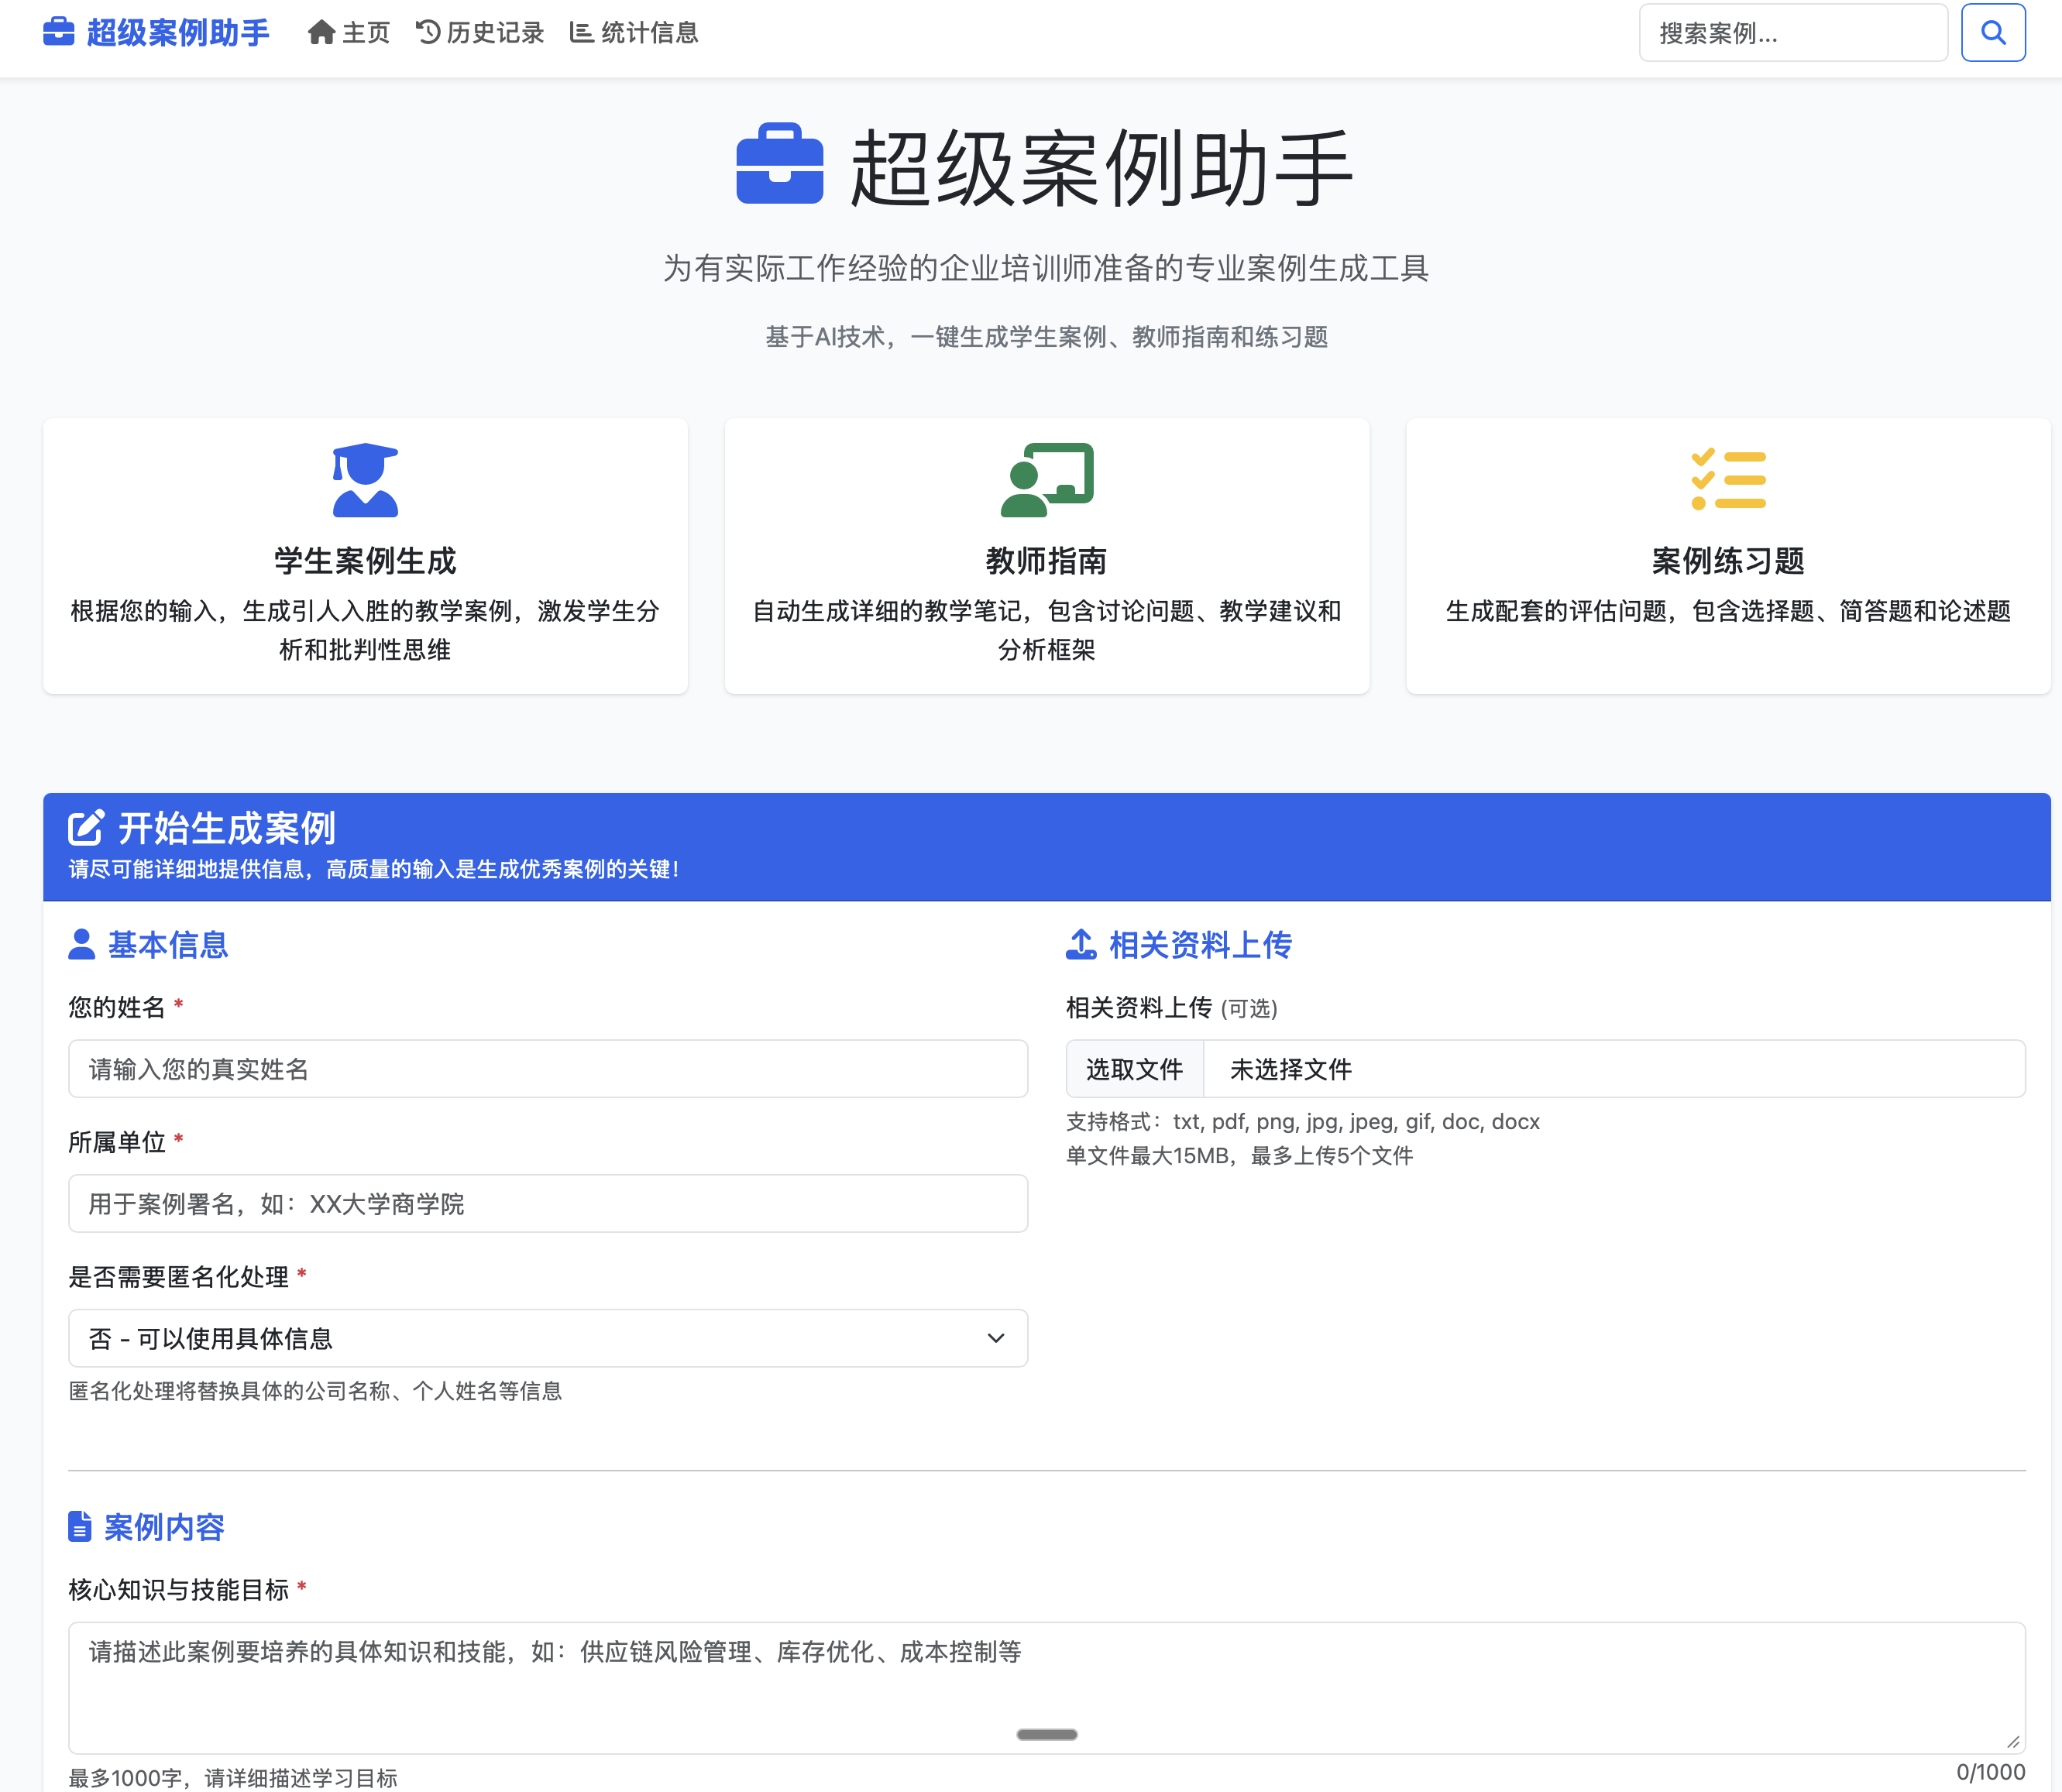This screenshot has height=1792, width=2062.
Task: Open 历史记录 from the top navigation
Action: pyautogui.click(x=494, y=32)
